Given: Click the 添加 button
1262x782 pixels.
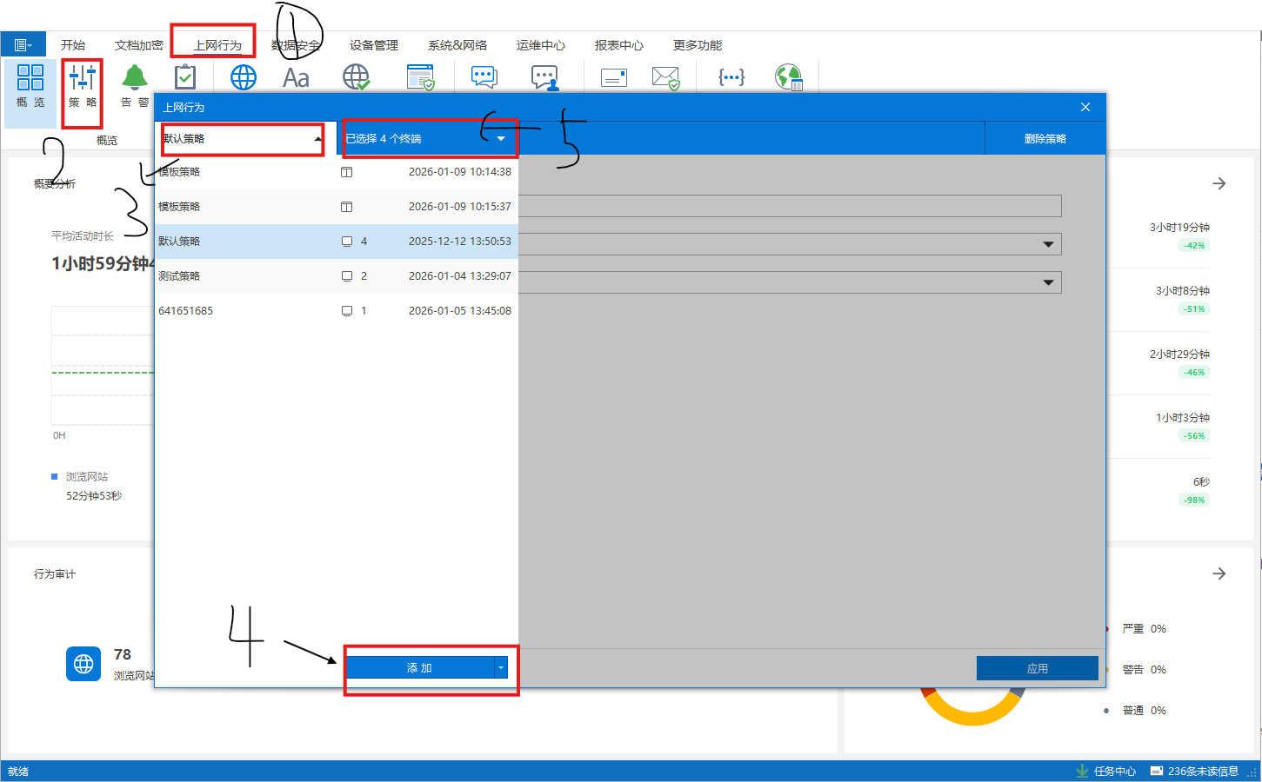Looking at the screenshot, I should click(419, 667).
